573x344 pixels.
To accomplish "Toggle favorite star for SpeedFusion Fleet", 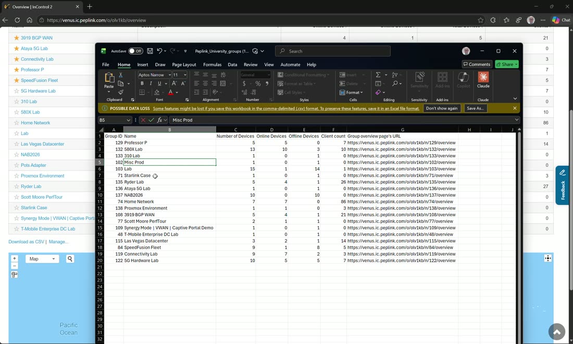I will point(17,80).
